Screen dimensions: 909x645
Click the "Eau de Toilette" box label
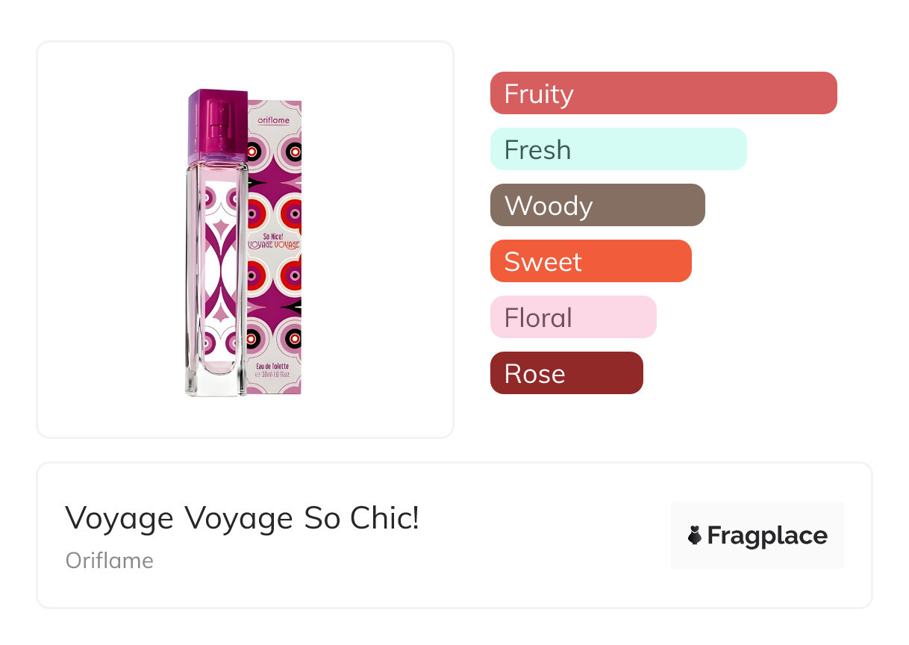click(x=273, y=365)
